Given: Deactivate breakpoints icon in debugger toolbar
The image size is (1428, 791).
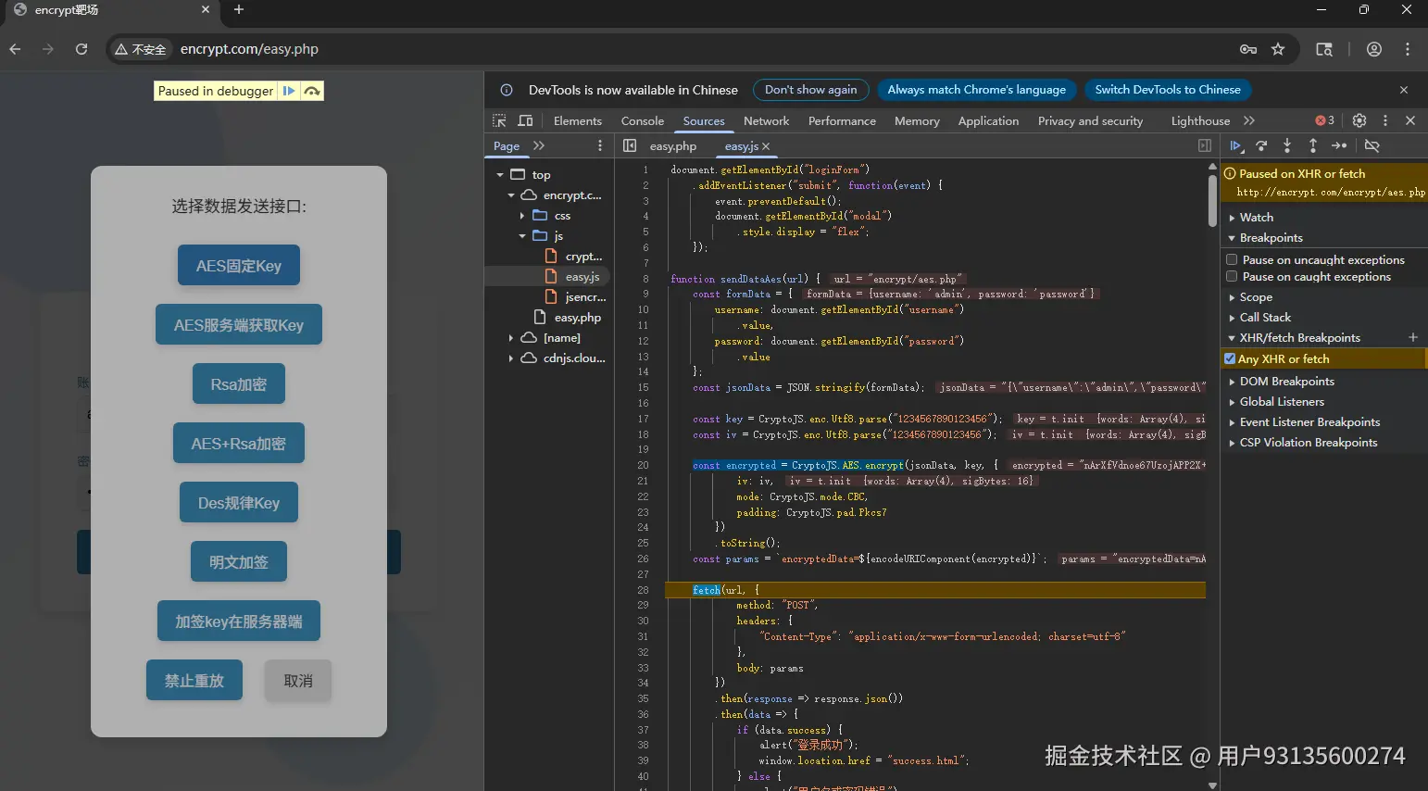Looking at the screenshot, I should click(1372, 146).
